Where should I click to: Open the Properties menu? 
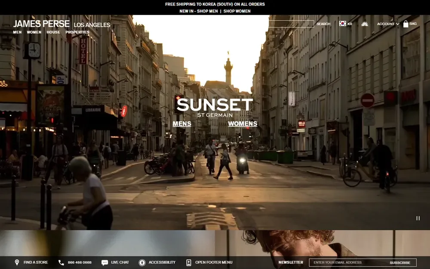[77, 32]
